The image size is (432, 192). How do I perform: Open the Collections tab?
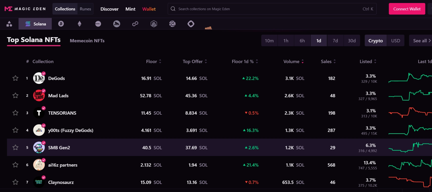[x=65, y=9]
